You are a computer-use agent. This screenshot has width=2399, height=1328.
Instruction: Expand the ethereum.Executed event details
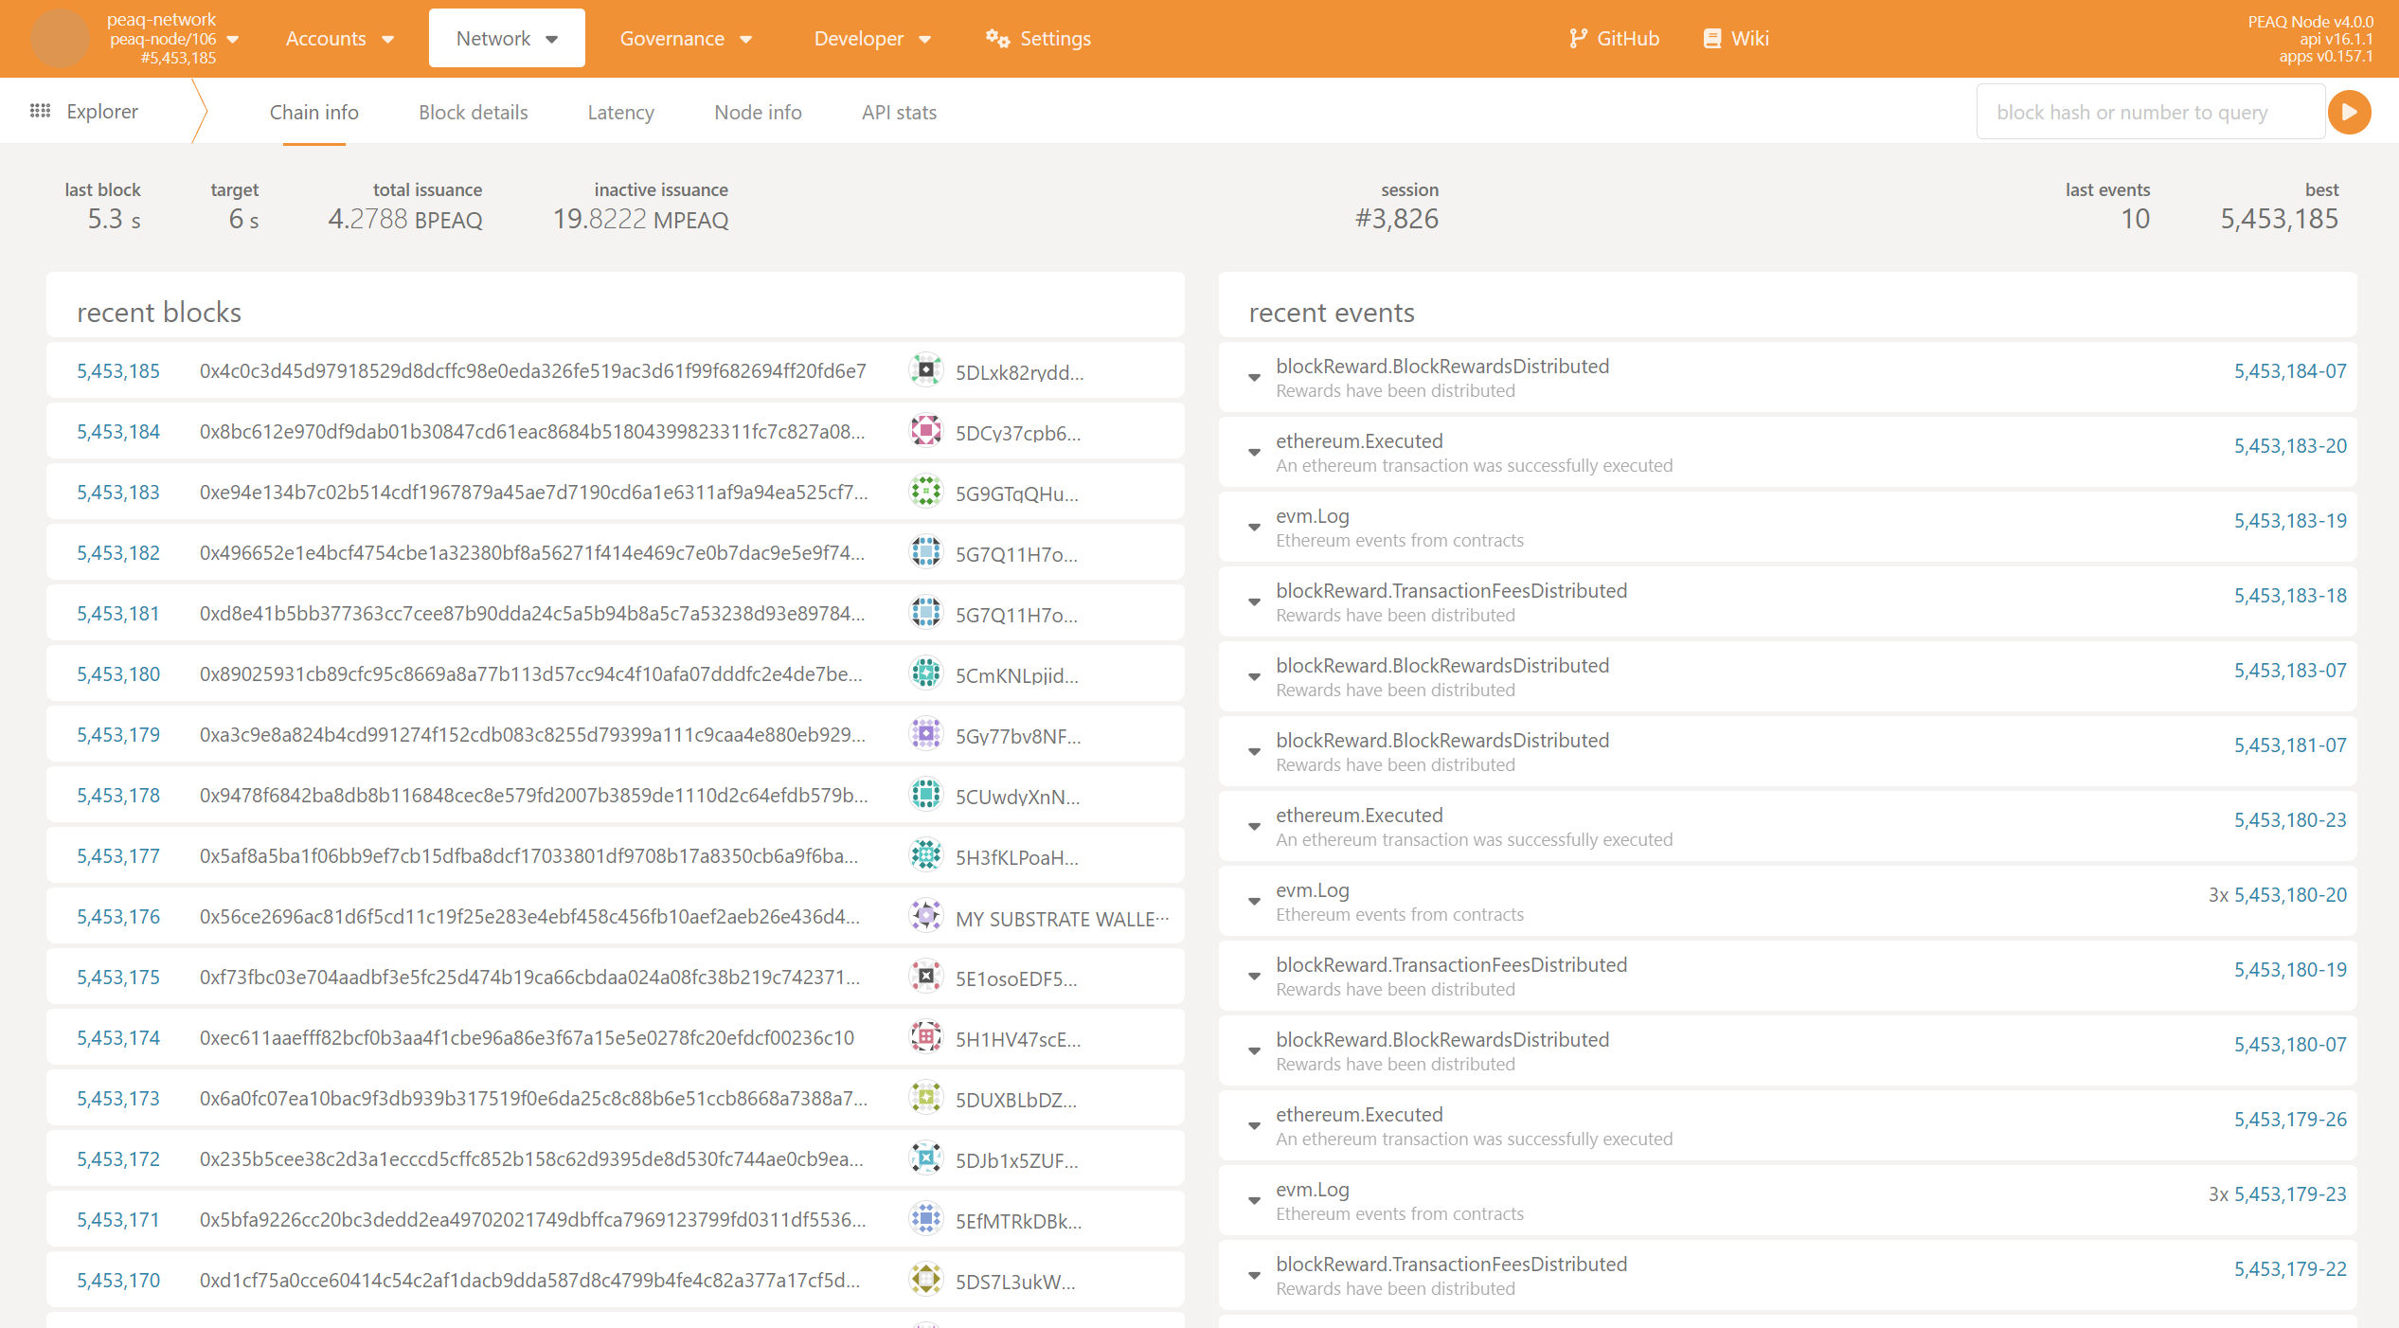point(1254,453)
